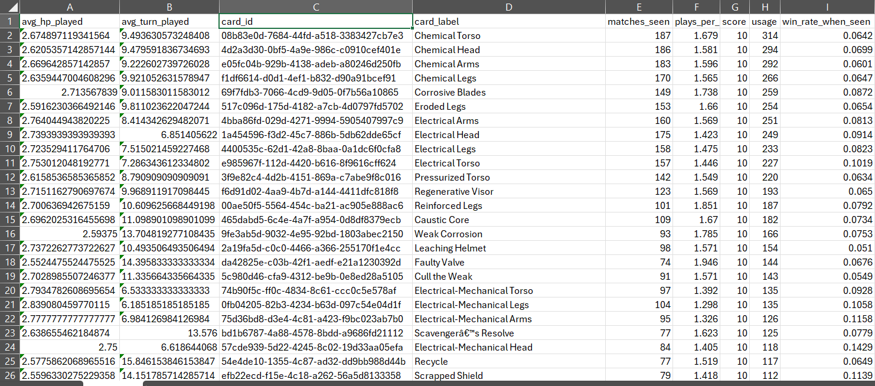The height and width of the screenshot is (386, 875).
Task: Click avg_hp_played value 2.59375
Action: 70,234
